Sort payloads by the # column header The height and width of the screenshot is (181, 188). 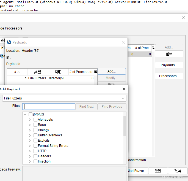(x=17, y=72)
